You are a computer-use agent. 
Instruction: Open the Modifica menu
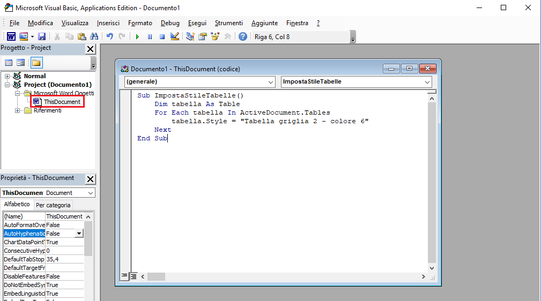coord(40,23)
